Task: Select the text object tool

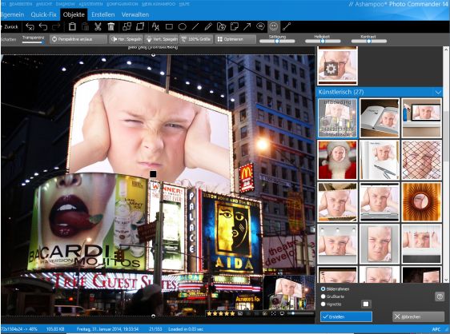Action: coord(155,26)
